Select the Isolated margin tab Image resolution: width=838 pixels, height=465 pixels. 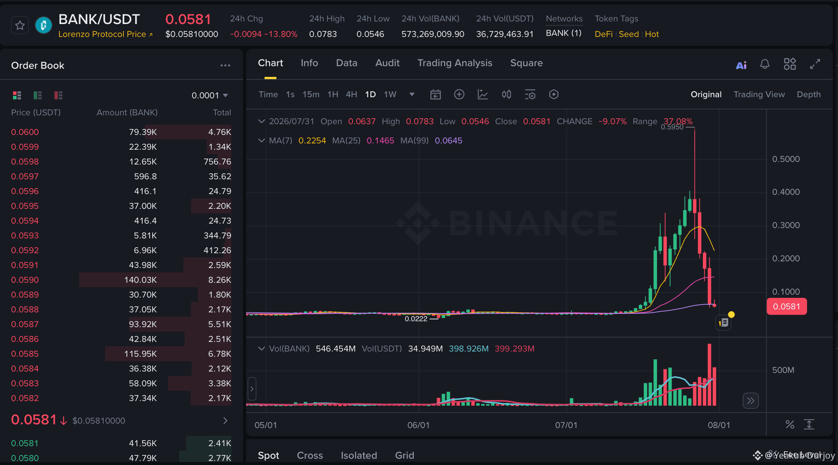[359, 456]
